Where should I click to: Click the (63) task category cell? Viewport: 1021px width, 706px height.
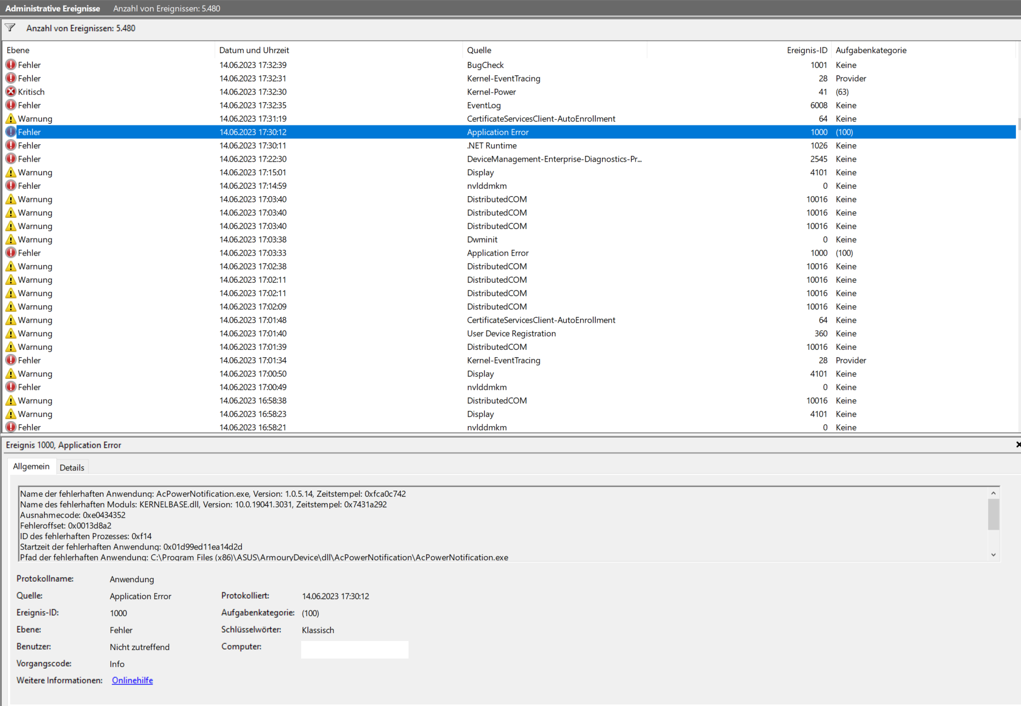pos(842,92)
